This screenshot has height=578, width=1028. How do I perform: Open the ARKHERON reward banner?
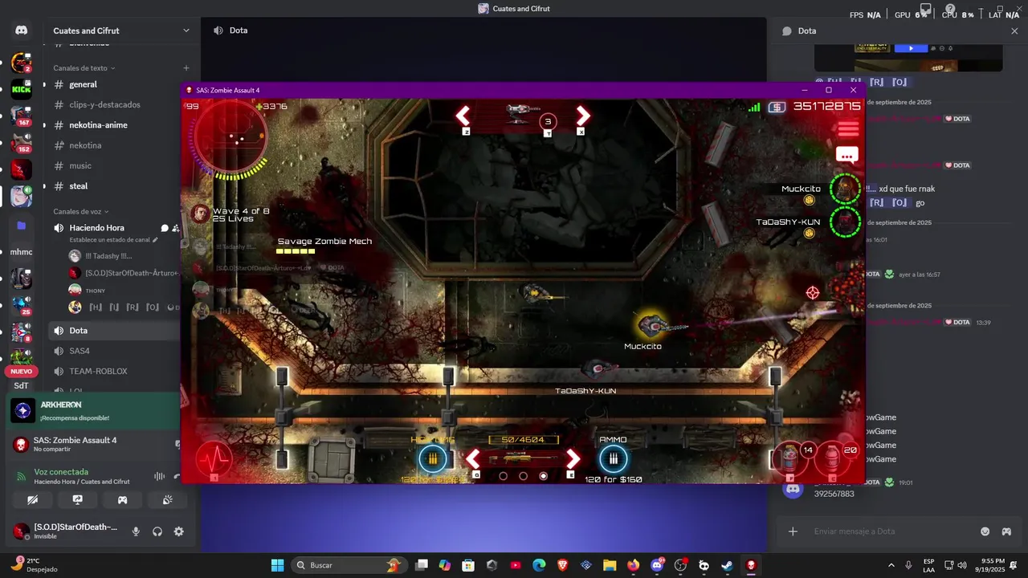click(x=94, y=411)
